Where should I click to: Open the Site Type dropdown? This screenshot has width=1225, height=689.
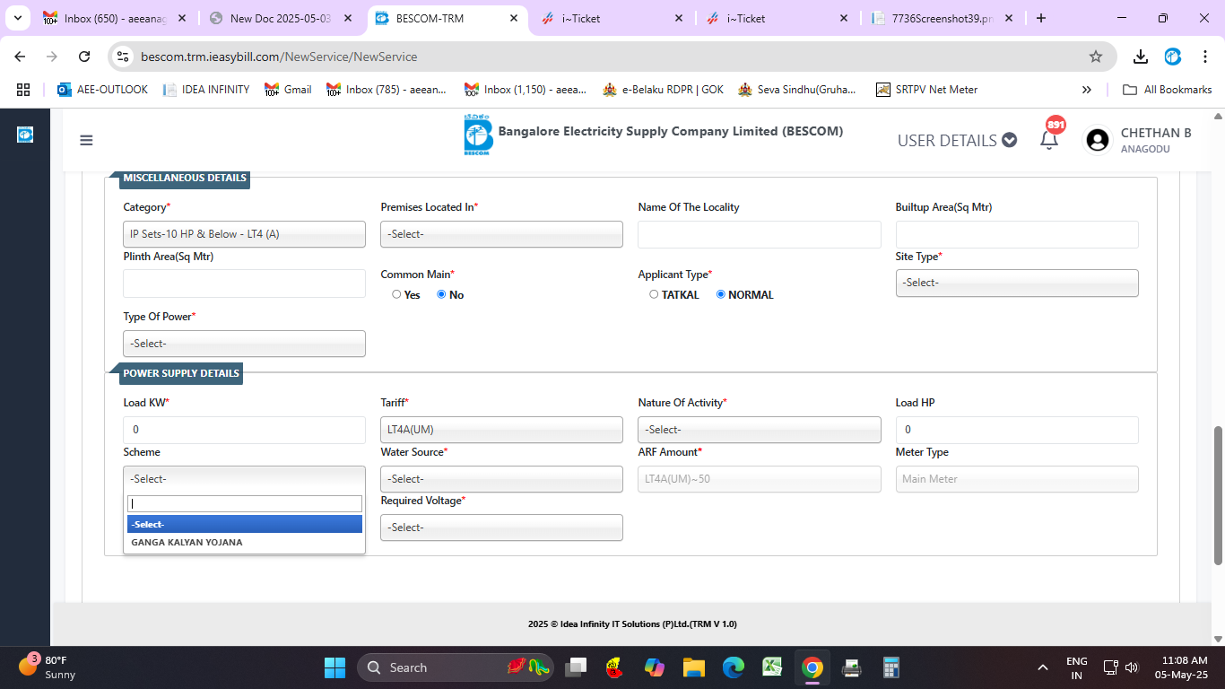(1017, 283)
